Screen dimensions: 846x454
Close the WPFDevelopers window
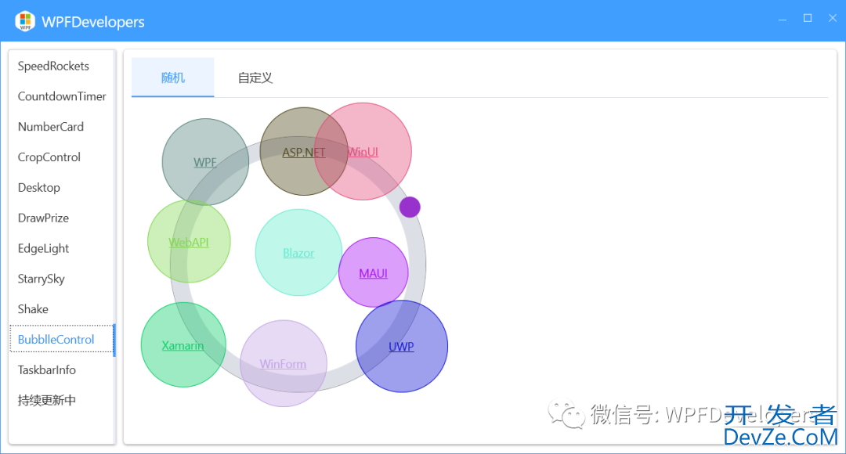(833, 18)
